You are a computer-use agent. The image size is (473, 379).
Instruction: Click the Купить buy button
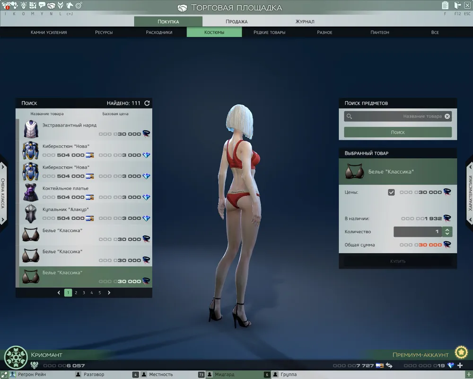point(398,261)
